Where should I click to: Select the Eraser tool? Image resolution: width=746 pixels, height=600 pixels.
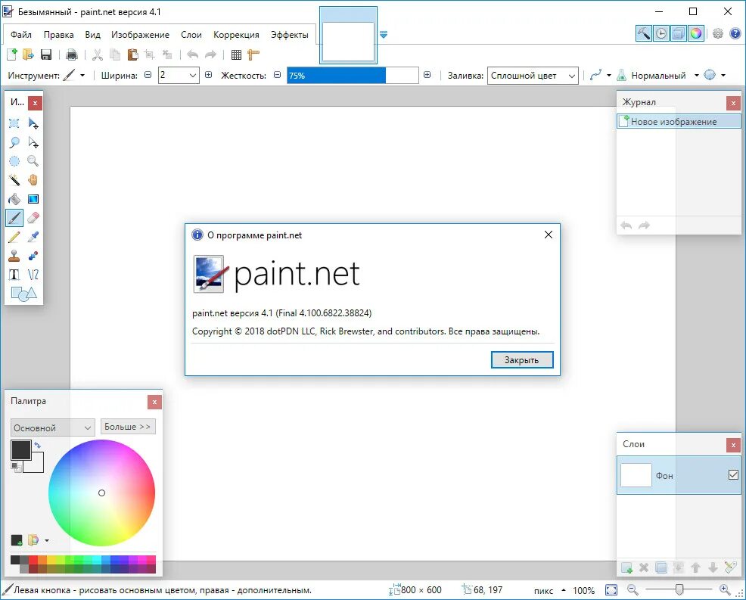coord(33,218)
